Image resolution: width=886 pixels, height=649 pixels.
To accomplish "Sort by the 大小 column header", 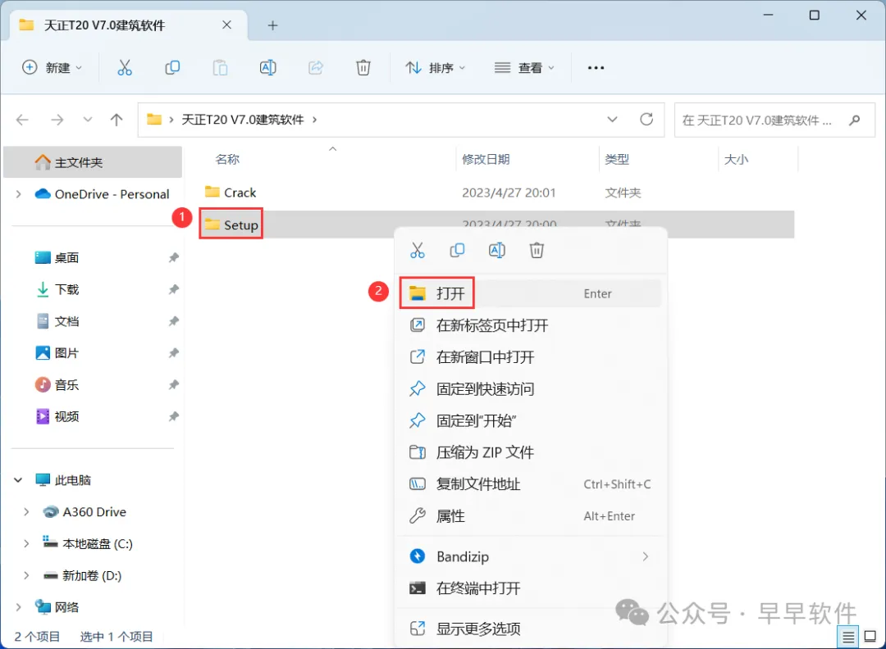I will coord(736,159).
